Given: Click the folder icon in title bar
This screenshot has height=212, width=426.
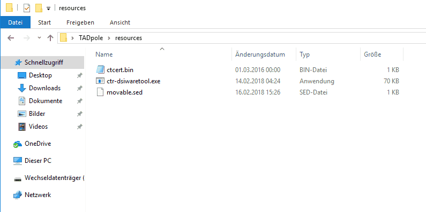Looking at the screenshot, I should [x=9, y=8].
